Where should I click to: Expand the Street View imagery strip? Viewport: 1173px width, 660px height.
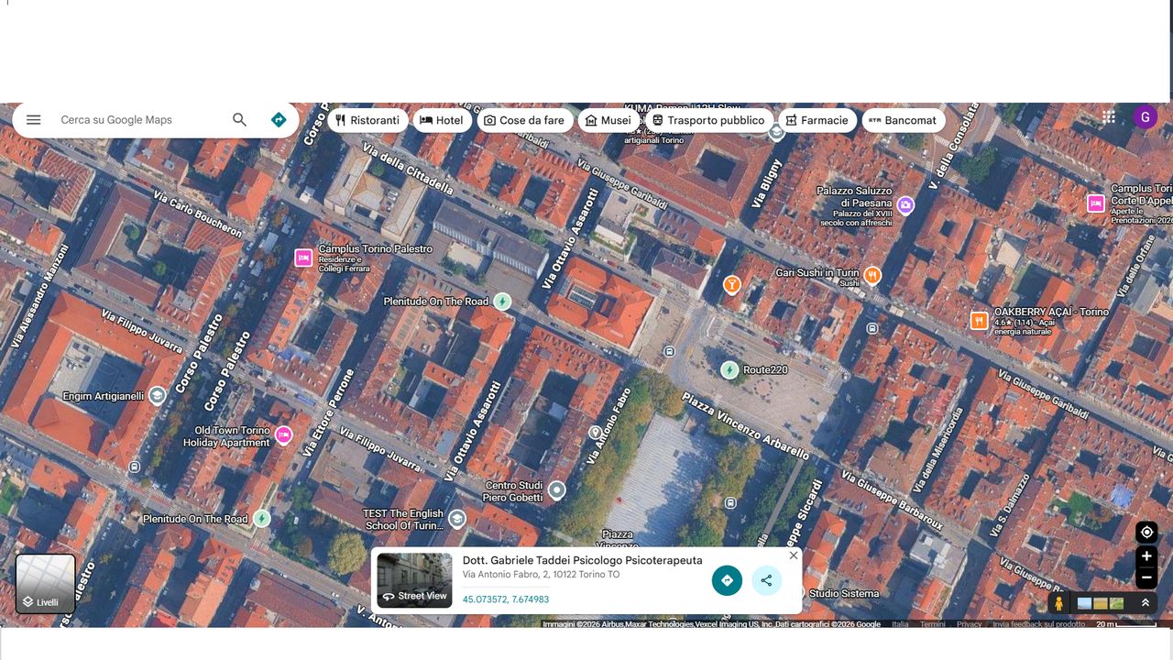tap(1145, 603)
